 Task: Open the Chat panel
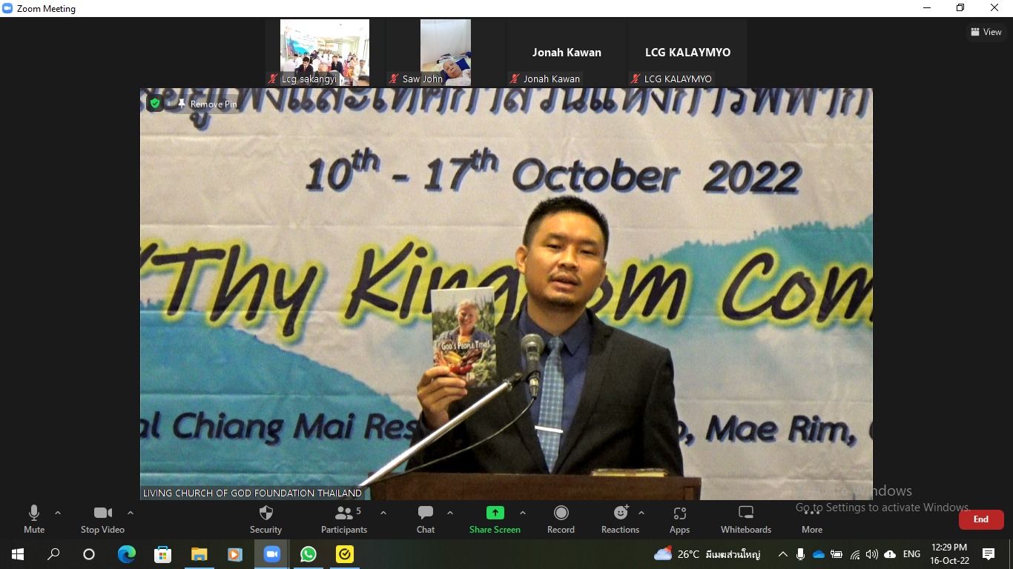tap(426, 519)
